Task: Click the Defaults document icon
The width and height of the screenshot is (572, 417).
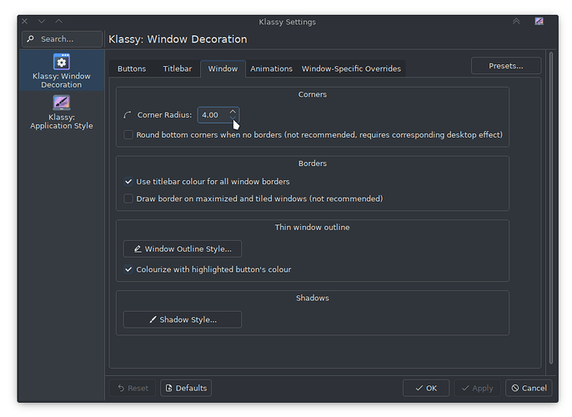Action: coord(168,388)
